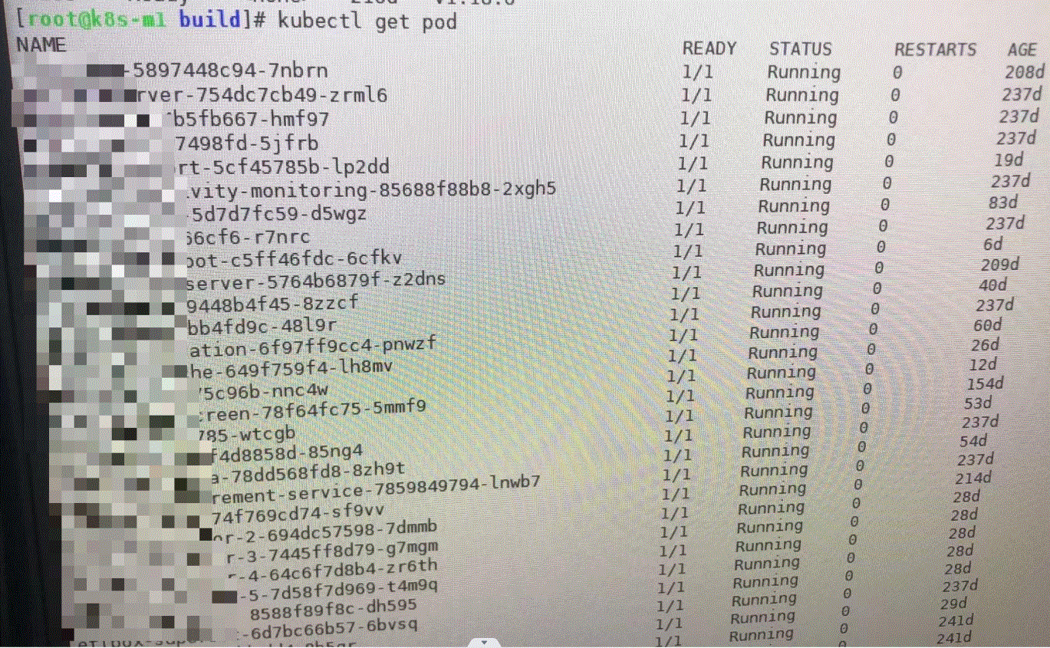Click the READY column header
The image size is (1050, 648).
pos(709,48)
